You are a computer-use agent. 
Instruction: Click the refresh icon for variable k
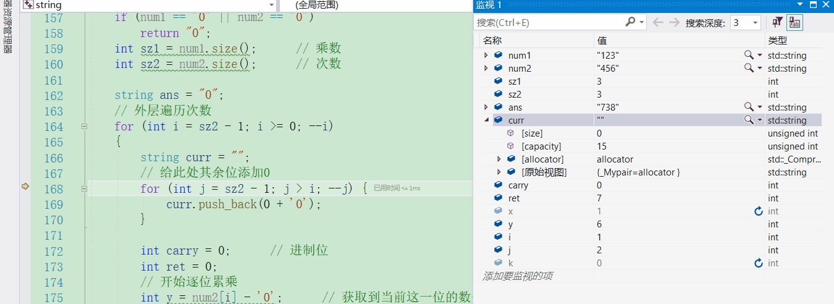[758, 263]
